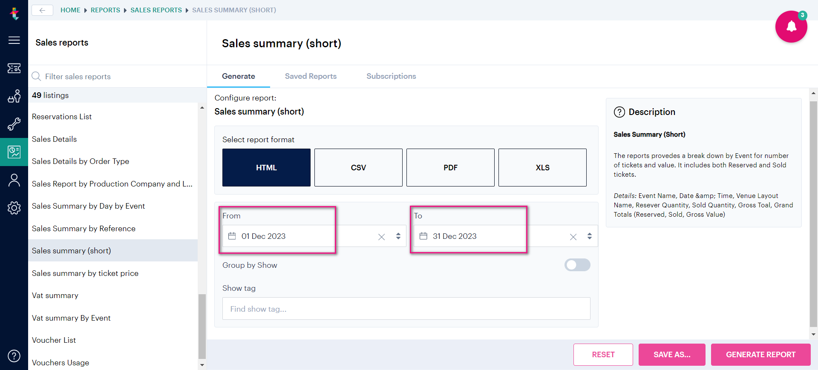The height and width of the screenshot is (370, 818).
Task: Open the help question mark icon
Action: click(x=14, y=356)
